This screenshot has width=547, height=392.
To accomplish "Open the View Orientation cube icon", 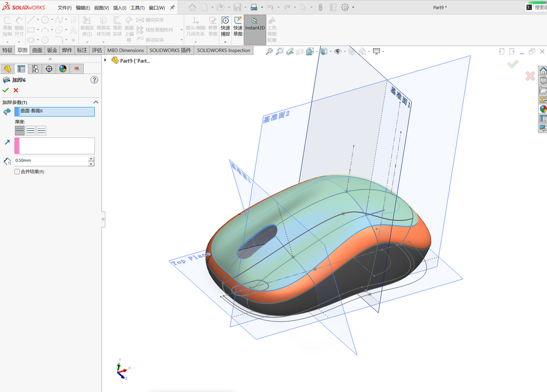I will [x=310, y=52].
